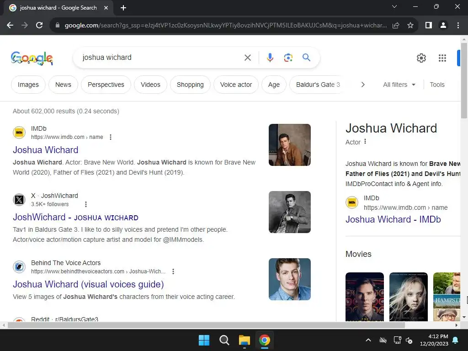Viewport: 468px width, 351px height.
Task: Open the Chrome side panel icon
Action: point(429,26)
